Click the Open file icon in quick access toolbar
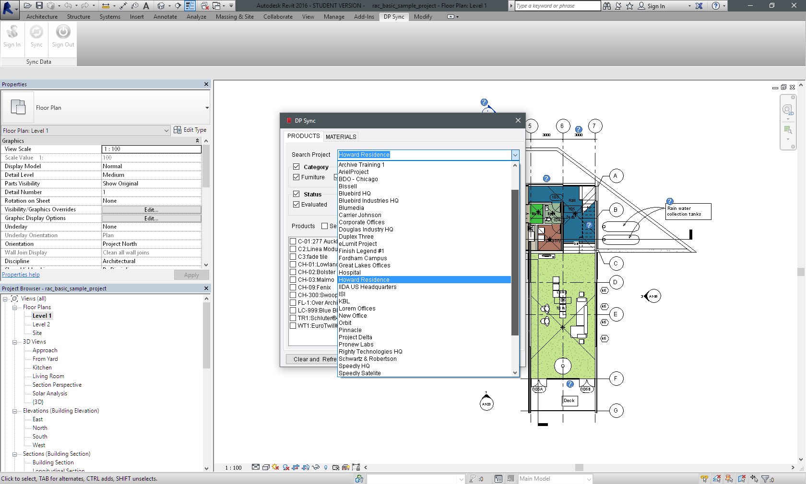This screenshot has height=484, width=806. click(x=27, y=6)
